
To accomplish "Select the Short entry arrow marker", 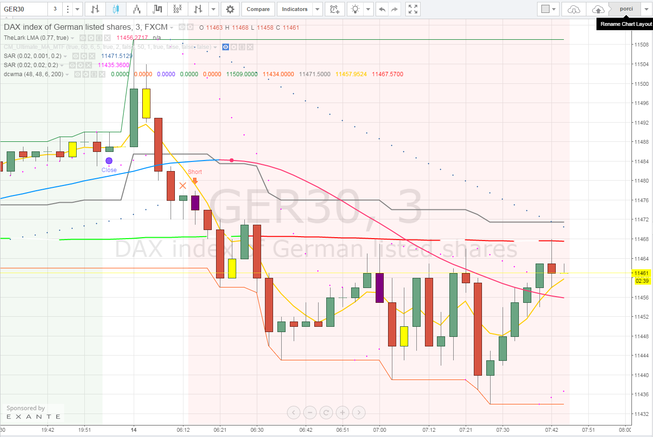I will (195, 181).
